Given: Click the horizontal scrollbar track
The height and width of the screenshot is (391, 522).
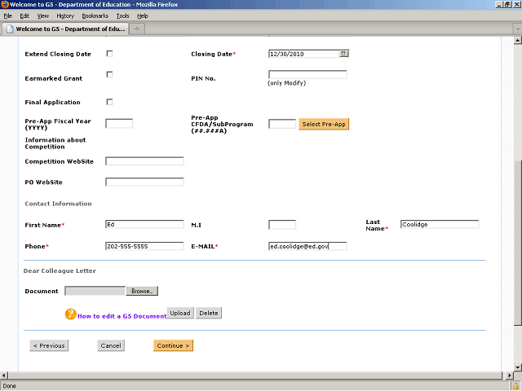Looking at the screenshot, I should 255,376.
